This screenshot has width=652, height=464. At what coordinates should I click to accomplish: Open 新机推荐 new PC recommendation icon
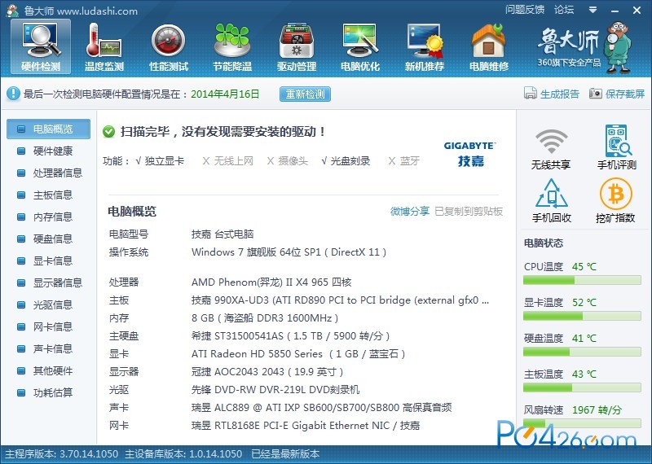tap(424, 46)
